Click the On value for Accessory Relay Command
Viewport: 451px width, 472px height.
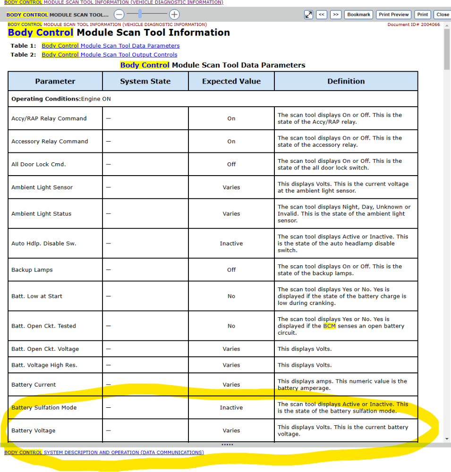231,142
